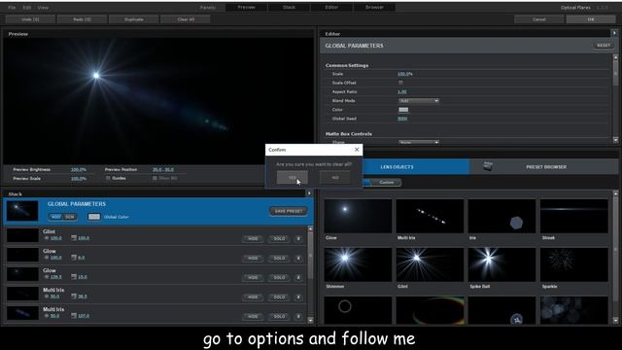The height and width of the screenshot is (350, 622).
Task: Toggle the Preview panel tab
Action: [246, 7]
